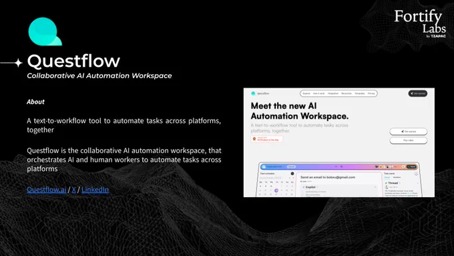
Task: Go to next month in Task schedule calendar
Action: click(292, 178)
